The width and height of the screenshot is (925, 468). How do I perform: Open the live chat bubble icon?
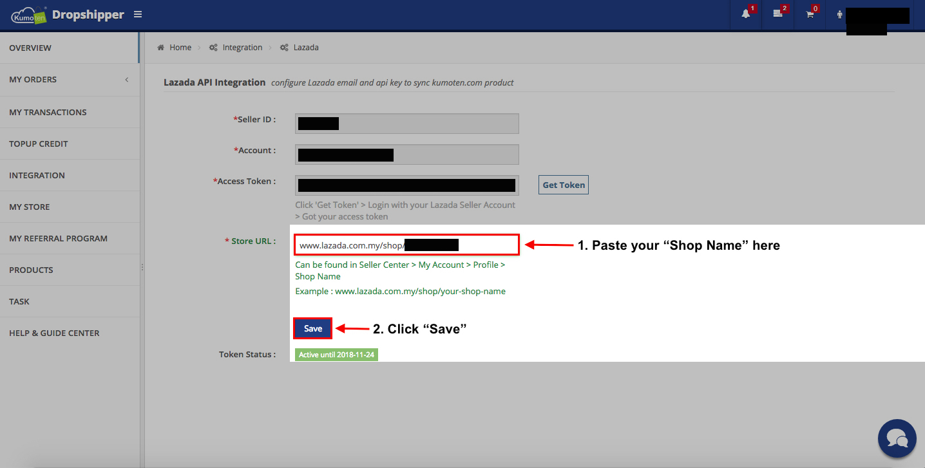(x=897, y=438)
